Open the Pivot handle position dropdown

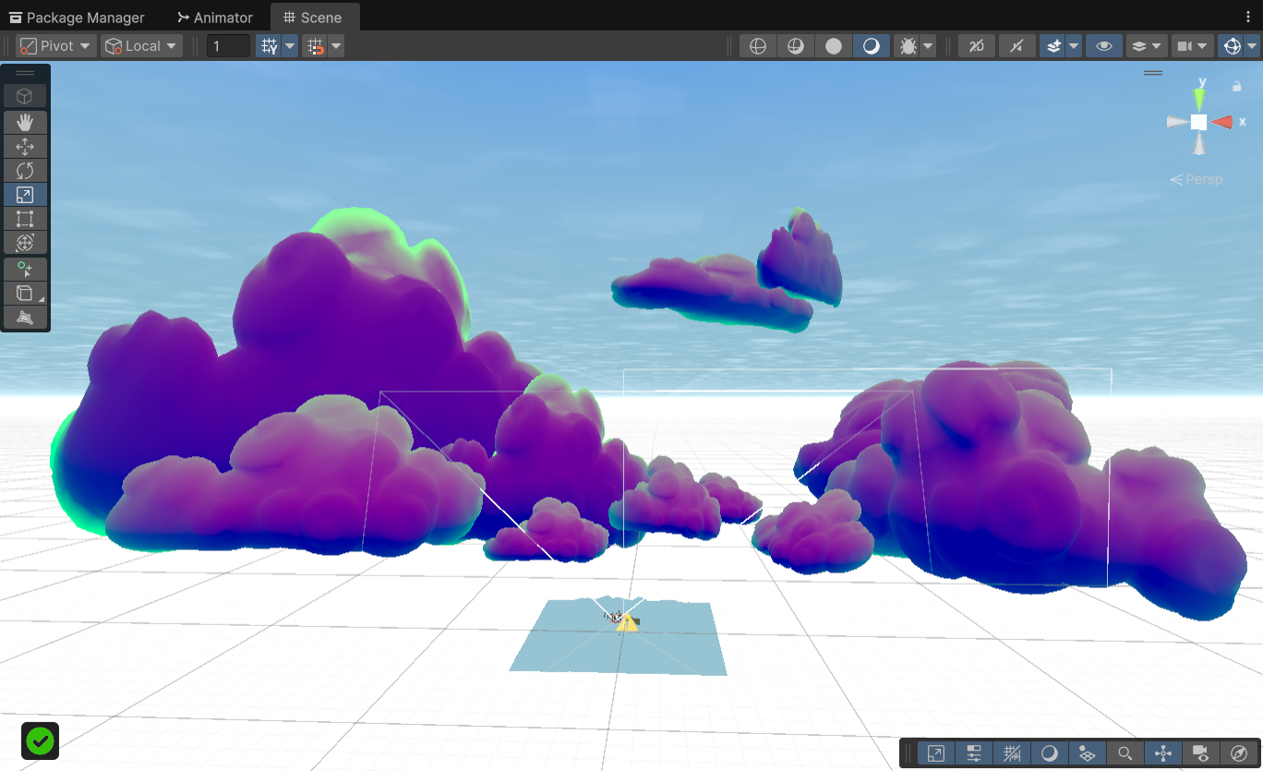tap(56, 46)
